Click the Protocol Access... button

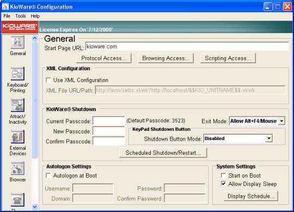click(x=103, y=58)
